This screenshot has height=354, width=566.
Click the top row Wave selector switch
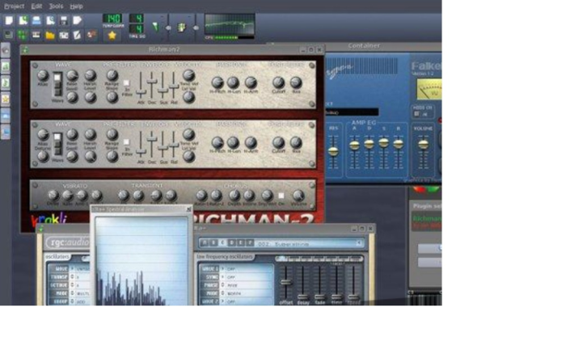click(57, 84)
